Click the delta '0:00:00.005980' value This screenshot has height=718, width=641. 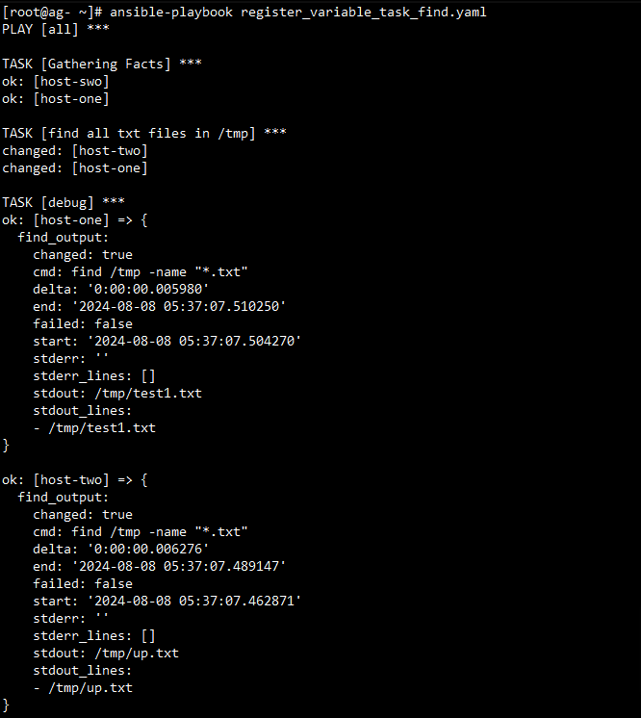click(148, 290)
